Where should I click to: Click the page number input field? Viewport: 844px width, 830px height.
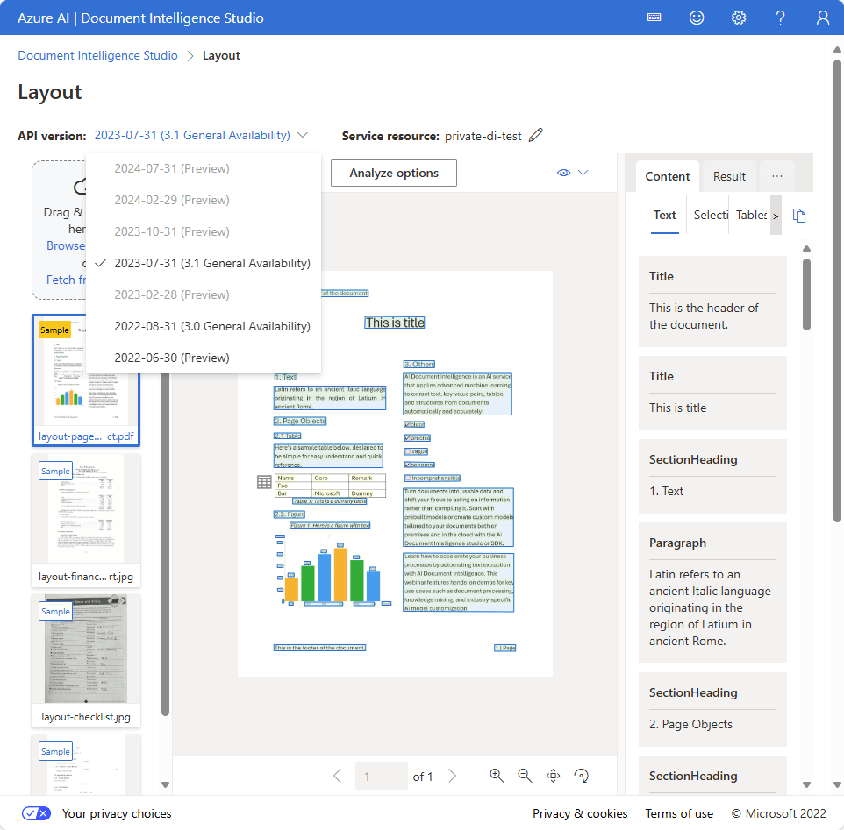click(x=381, y=776)
